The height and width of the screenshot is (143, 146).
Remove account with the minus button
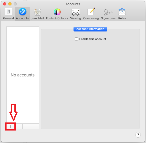(x=19, y=126)
